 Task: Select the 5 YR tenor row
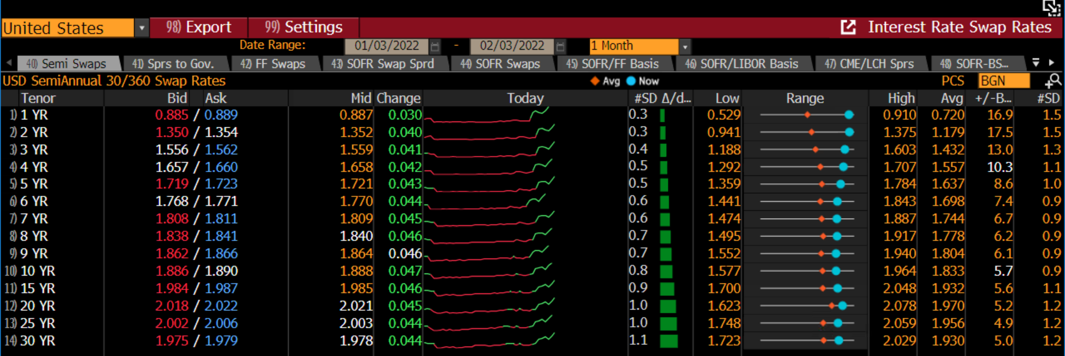click(531, 184)
